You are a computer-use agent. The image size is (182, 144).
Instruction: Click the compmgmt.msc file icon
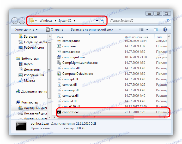59,57
